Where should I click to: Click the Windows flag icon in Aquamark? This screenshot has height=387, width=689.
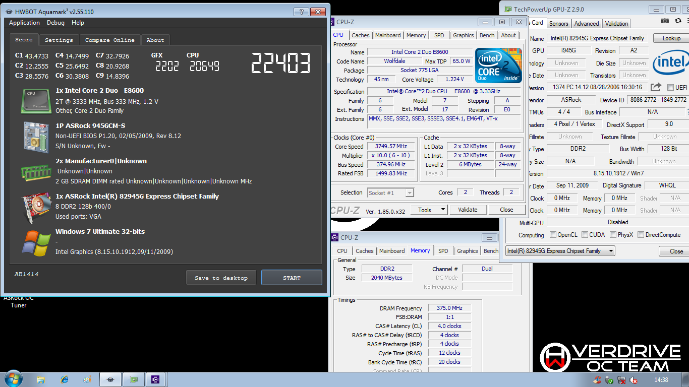point(36,243)
